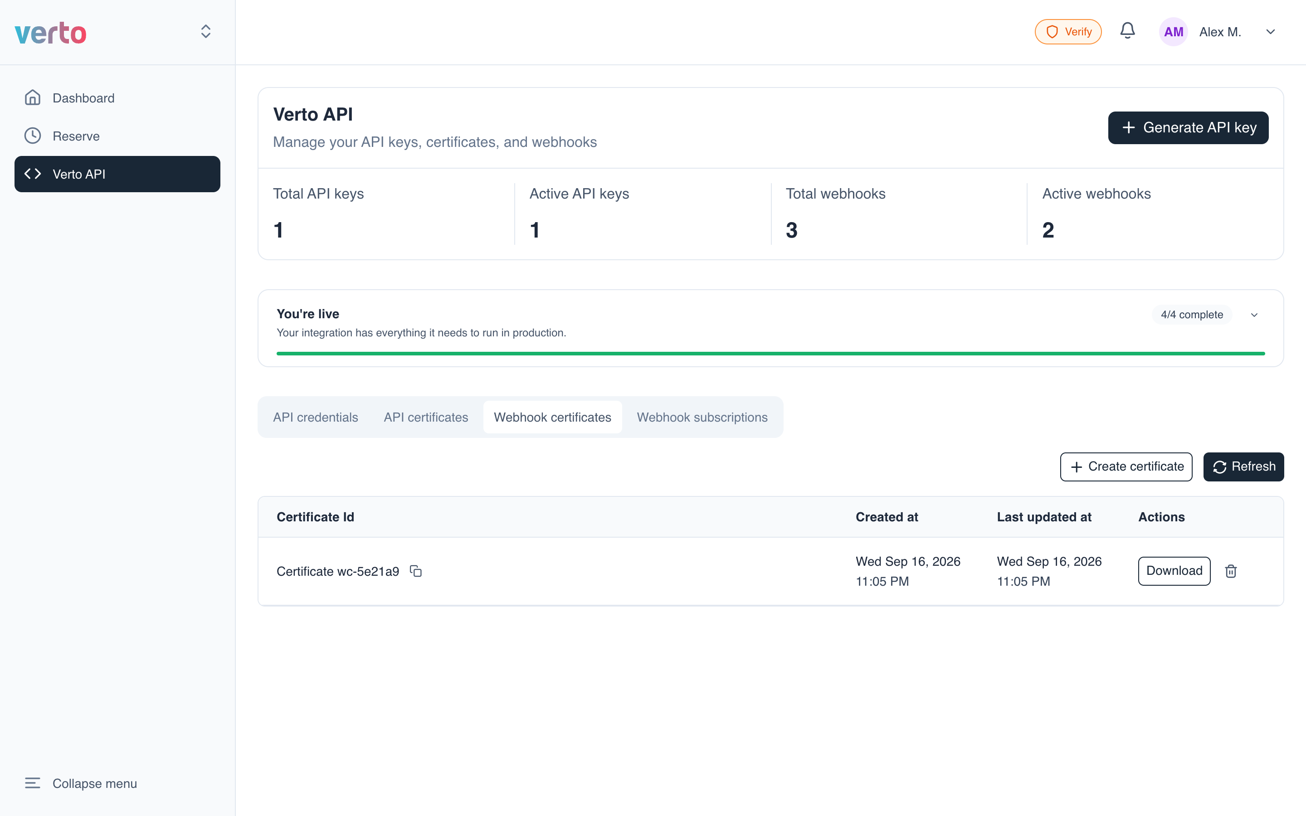Switch to API credentials tab
Image resolution: width=1306 pixels, height=816 pixels.
pyautogui.click(x=315, y=417)
